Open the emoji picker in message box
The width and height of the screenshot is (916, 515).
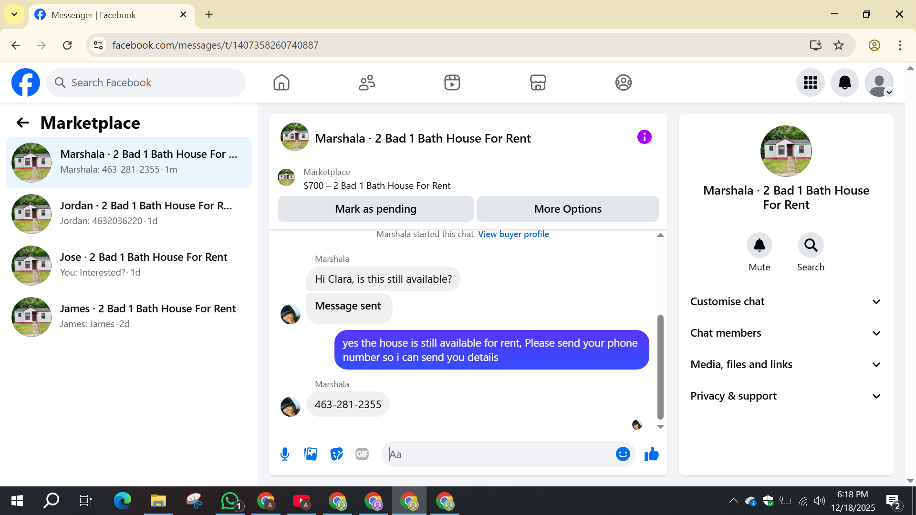click(x=623, y=454)
